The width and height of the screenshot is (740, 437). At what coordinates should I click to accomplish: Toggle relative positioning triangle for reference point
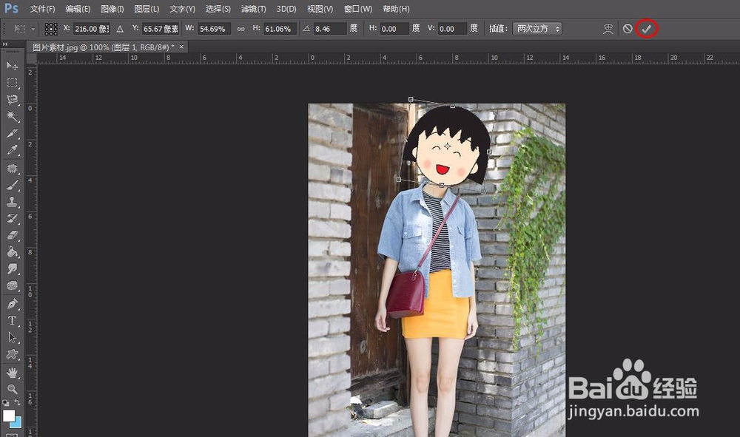tap(120, 30)
